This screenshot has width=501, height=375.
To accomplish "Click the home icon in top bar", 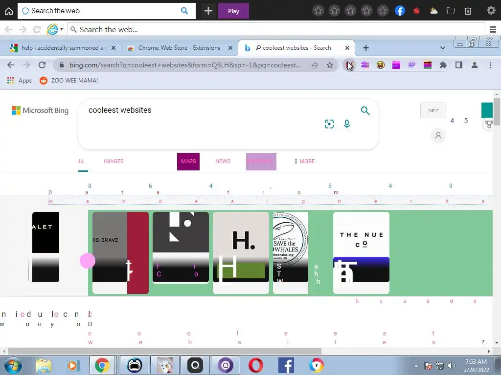I will (9, 11).
